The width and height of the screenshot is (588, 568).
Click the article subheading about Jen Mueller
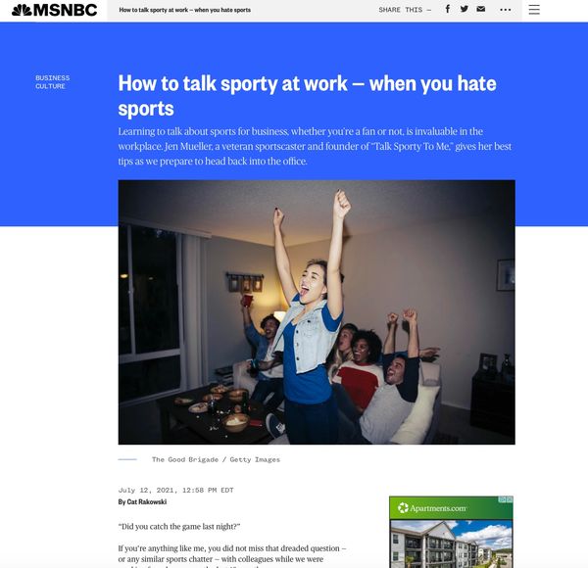point(315,146)
